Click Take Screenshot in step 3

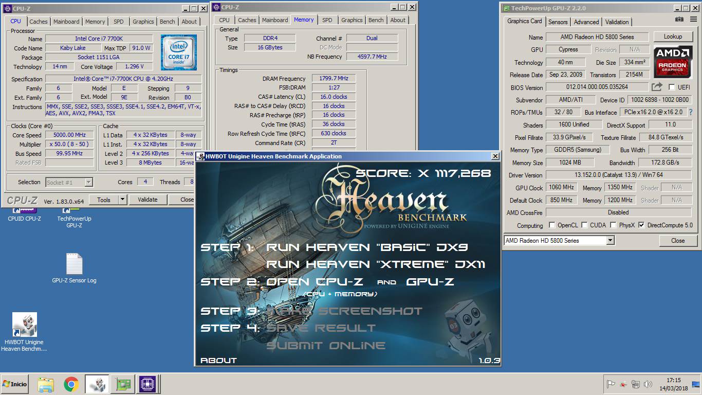click(344, 311)
